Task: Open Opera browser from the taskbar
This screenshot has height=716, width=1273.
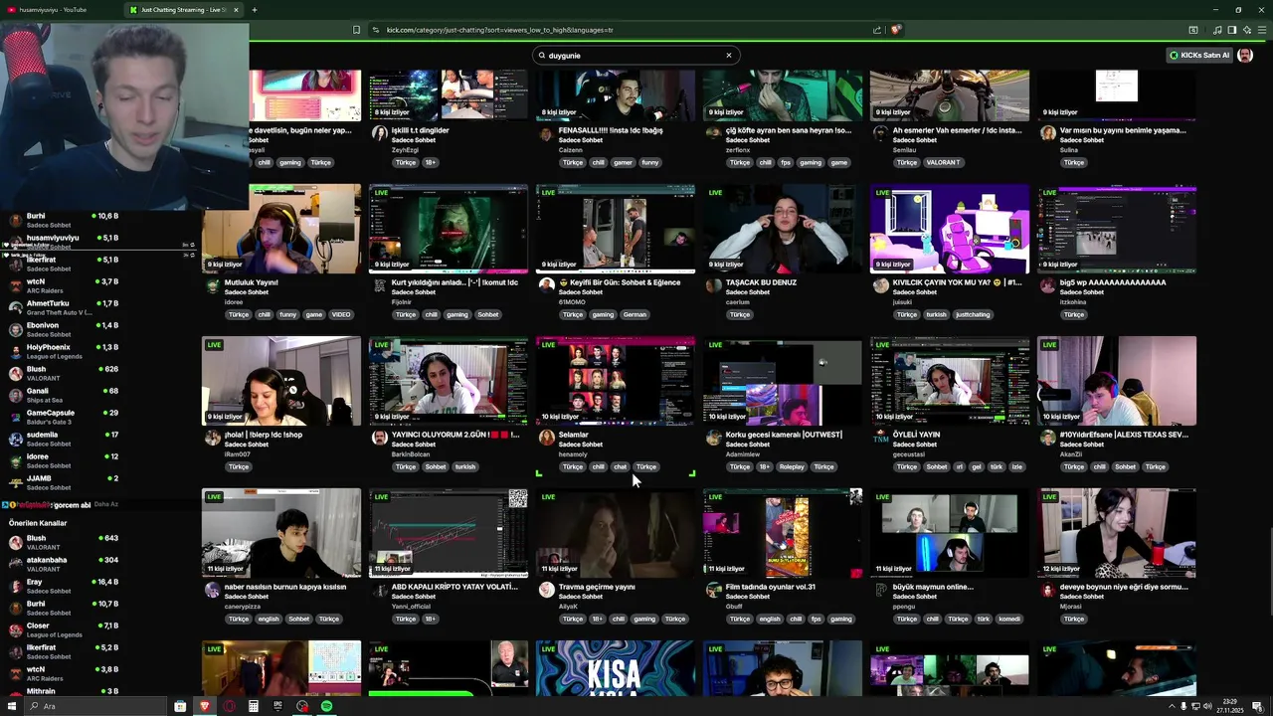Action: [x=229, y=706]
